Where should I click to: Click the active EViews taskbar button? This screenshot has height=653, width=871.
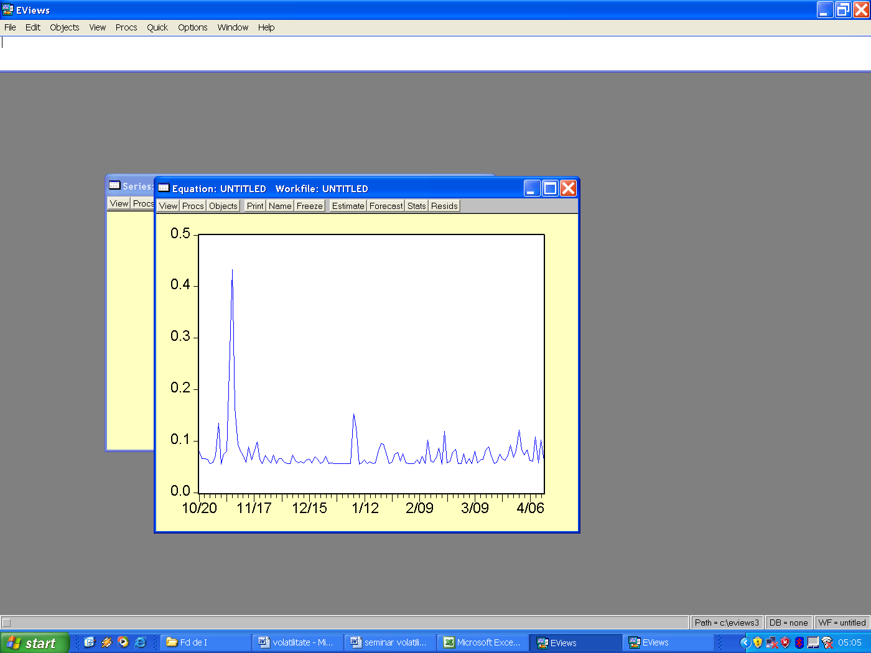click(x=575, y=642)
